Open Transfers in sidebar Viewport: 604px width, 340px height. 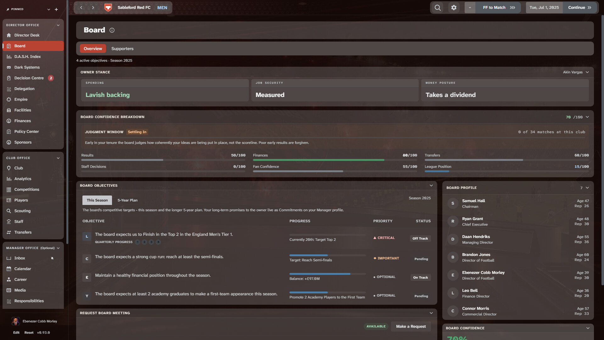[33, 232]
